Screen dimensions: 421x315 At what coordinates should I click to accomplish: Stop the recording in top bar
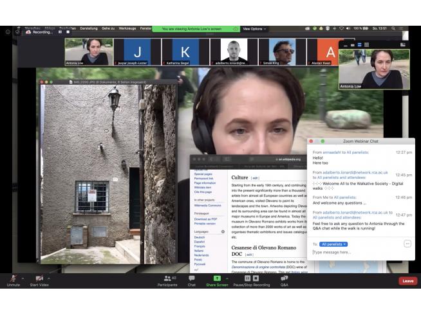click(x=68, y=32)
